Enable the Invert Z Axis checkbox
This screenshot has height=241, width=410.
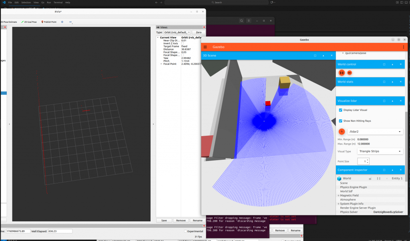pos(183,43)
